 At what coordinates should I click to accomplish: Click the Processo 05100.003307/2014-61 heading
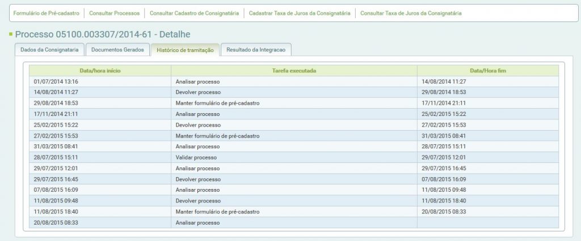(102, 35)
